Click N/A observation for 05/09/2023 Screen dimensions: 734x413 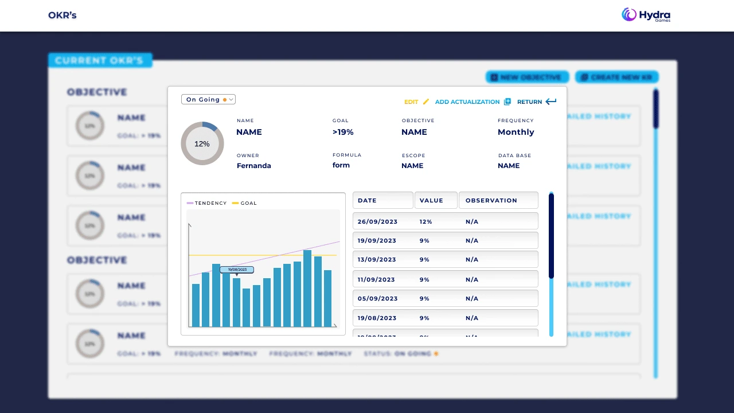pyautogui.click(x=472, y=298)
